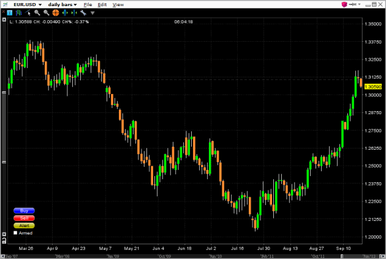Toggle the Armed checkbox
Screen dimensions: 386x259
[x=16, y=233]
